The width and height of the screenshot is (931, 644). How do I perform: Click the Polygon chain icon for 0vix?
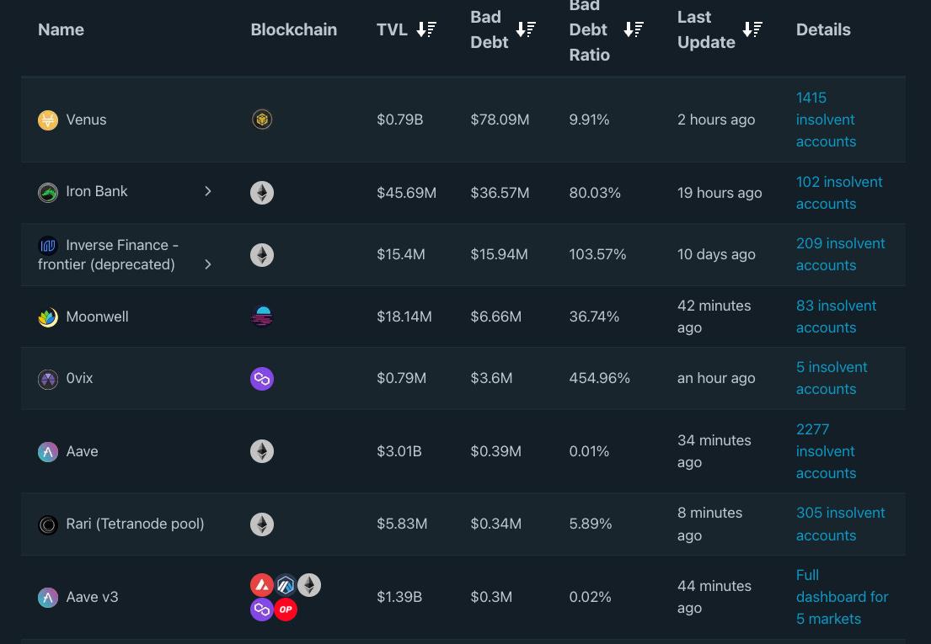(x=262, y=379)
